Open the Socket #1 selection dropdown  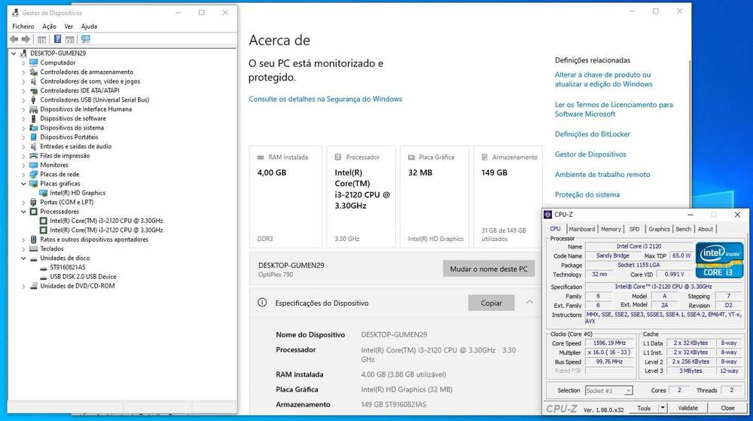628,391
